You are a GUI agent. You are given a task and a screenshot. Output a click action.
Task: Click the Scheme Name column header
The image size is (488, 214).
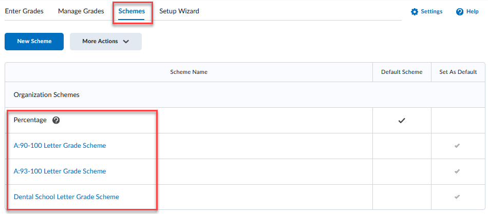pyautogui.click(x=189, y=72)
